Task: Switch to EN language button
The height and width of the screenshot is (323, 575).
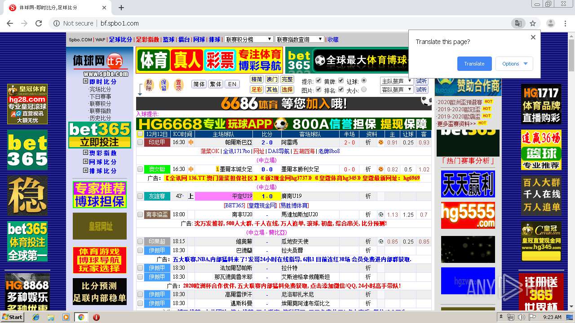Action: click(232, 84)
